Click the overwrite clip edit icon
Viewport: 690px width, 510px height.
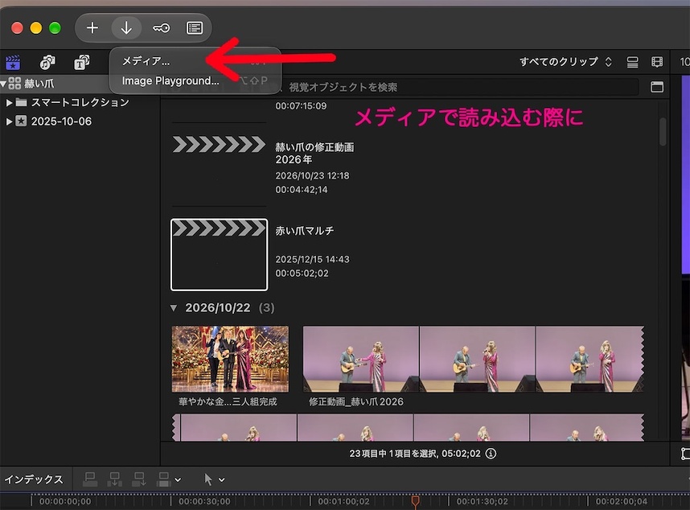[x=164, y=479]
